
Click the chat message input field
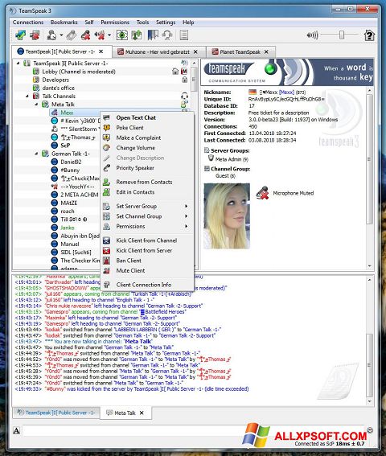tap(194, 430)
